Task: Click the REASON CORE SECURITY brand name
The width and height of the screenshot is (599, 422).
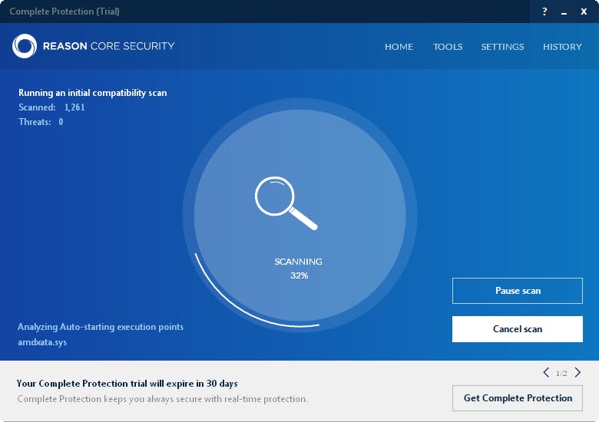Action: point(108,46)
